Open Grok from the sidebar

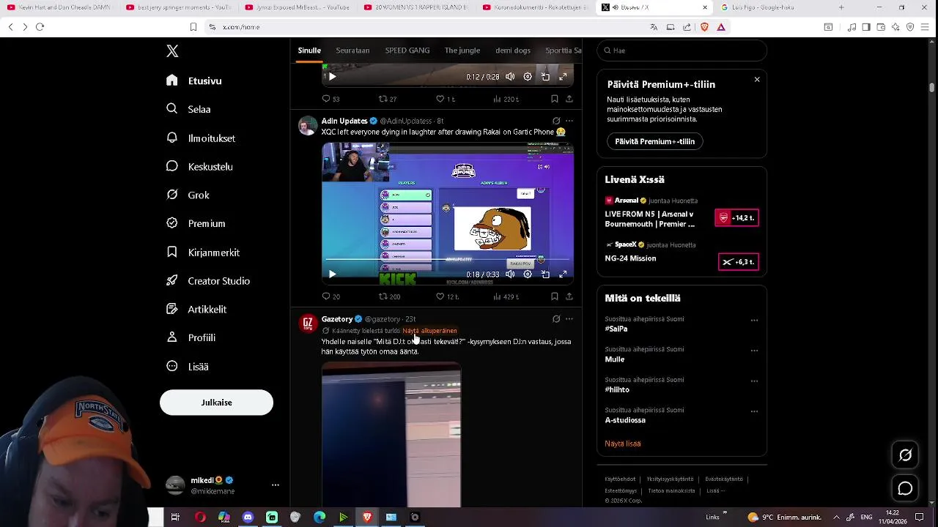[188, 195]
